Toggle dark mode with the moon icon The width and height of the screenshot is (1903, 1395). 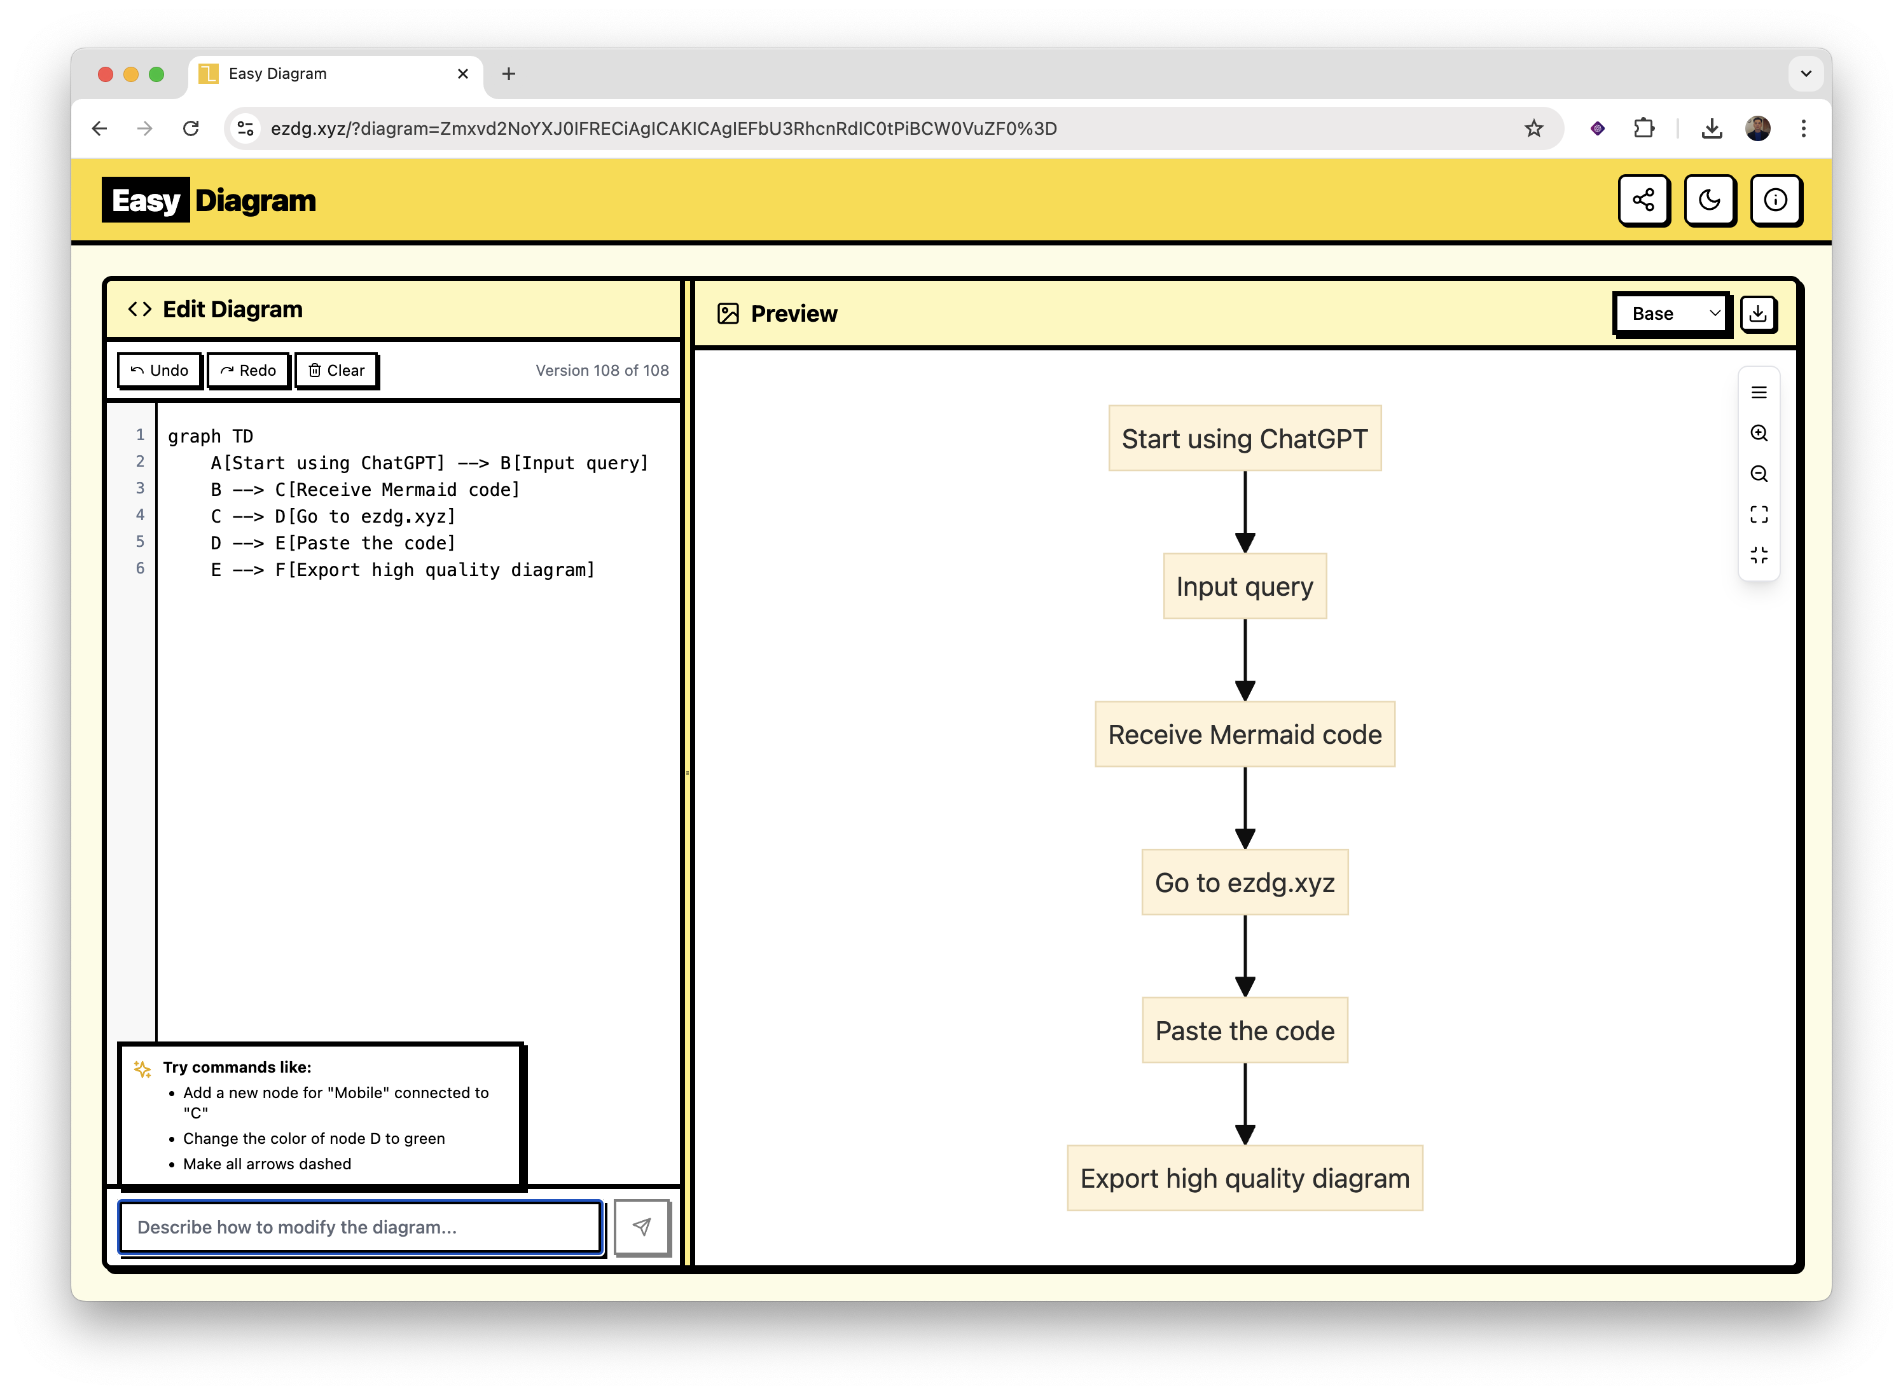(1709, 200)
